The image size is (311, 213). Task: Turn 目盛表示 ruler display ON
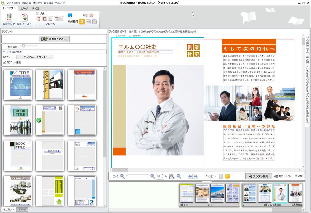[286, 176]
